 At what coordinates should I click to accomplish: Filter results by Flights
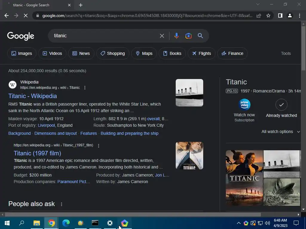pos(201,53)
